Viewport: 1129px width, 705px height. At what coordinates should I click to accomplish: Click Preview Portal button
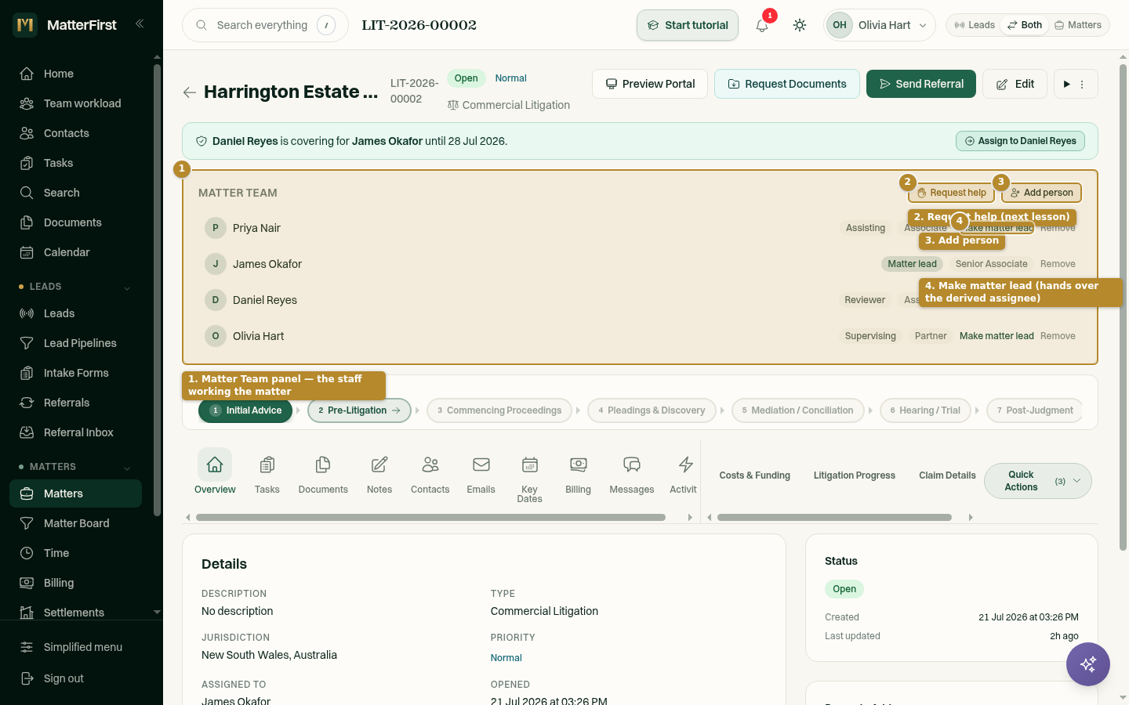click(x=650, y=84)
